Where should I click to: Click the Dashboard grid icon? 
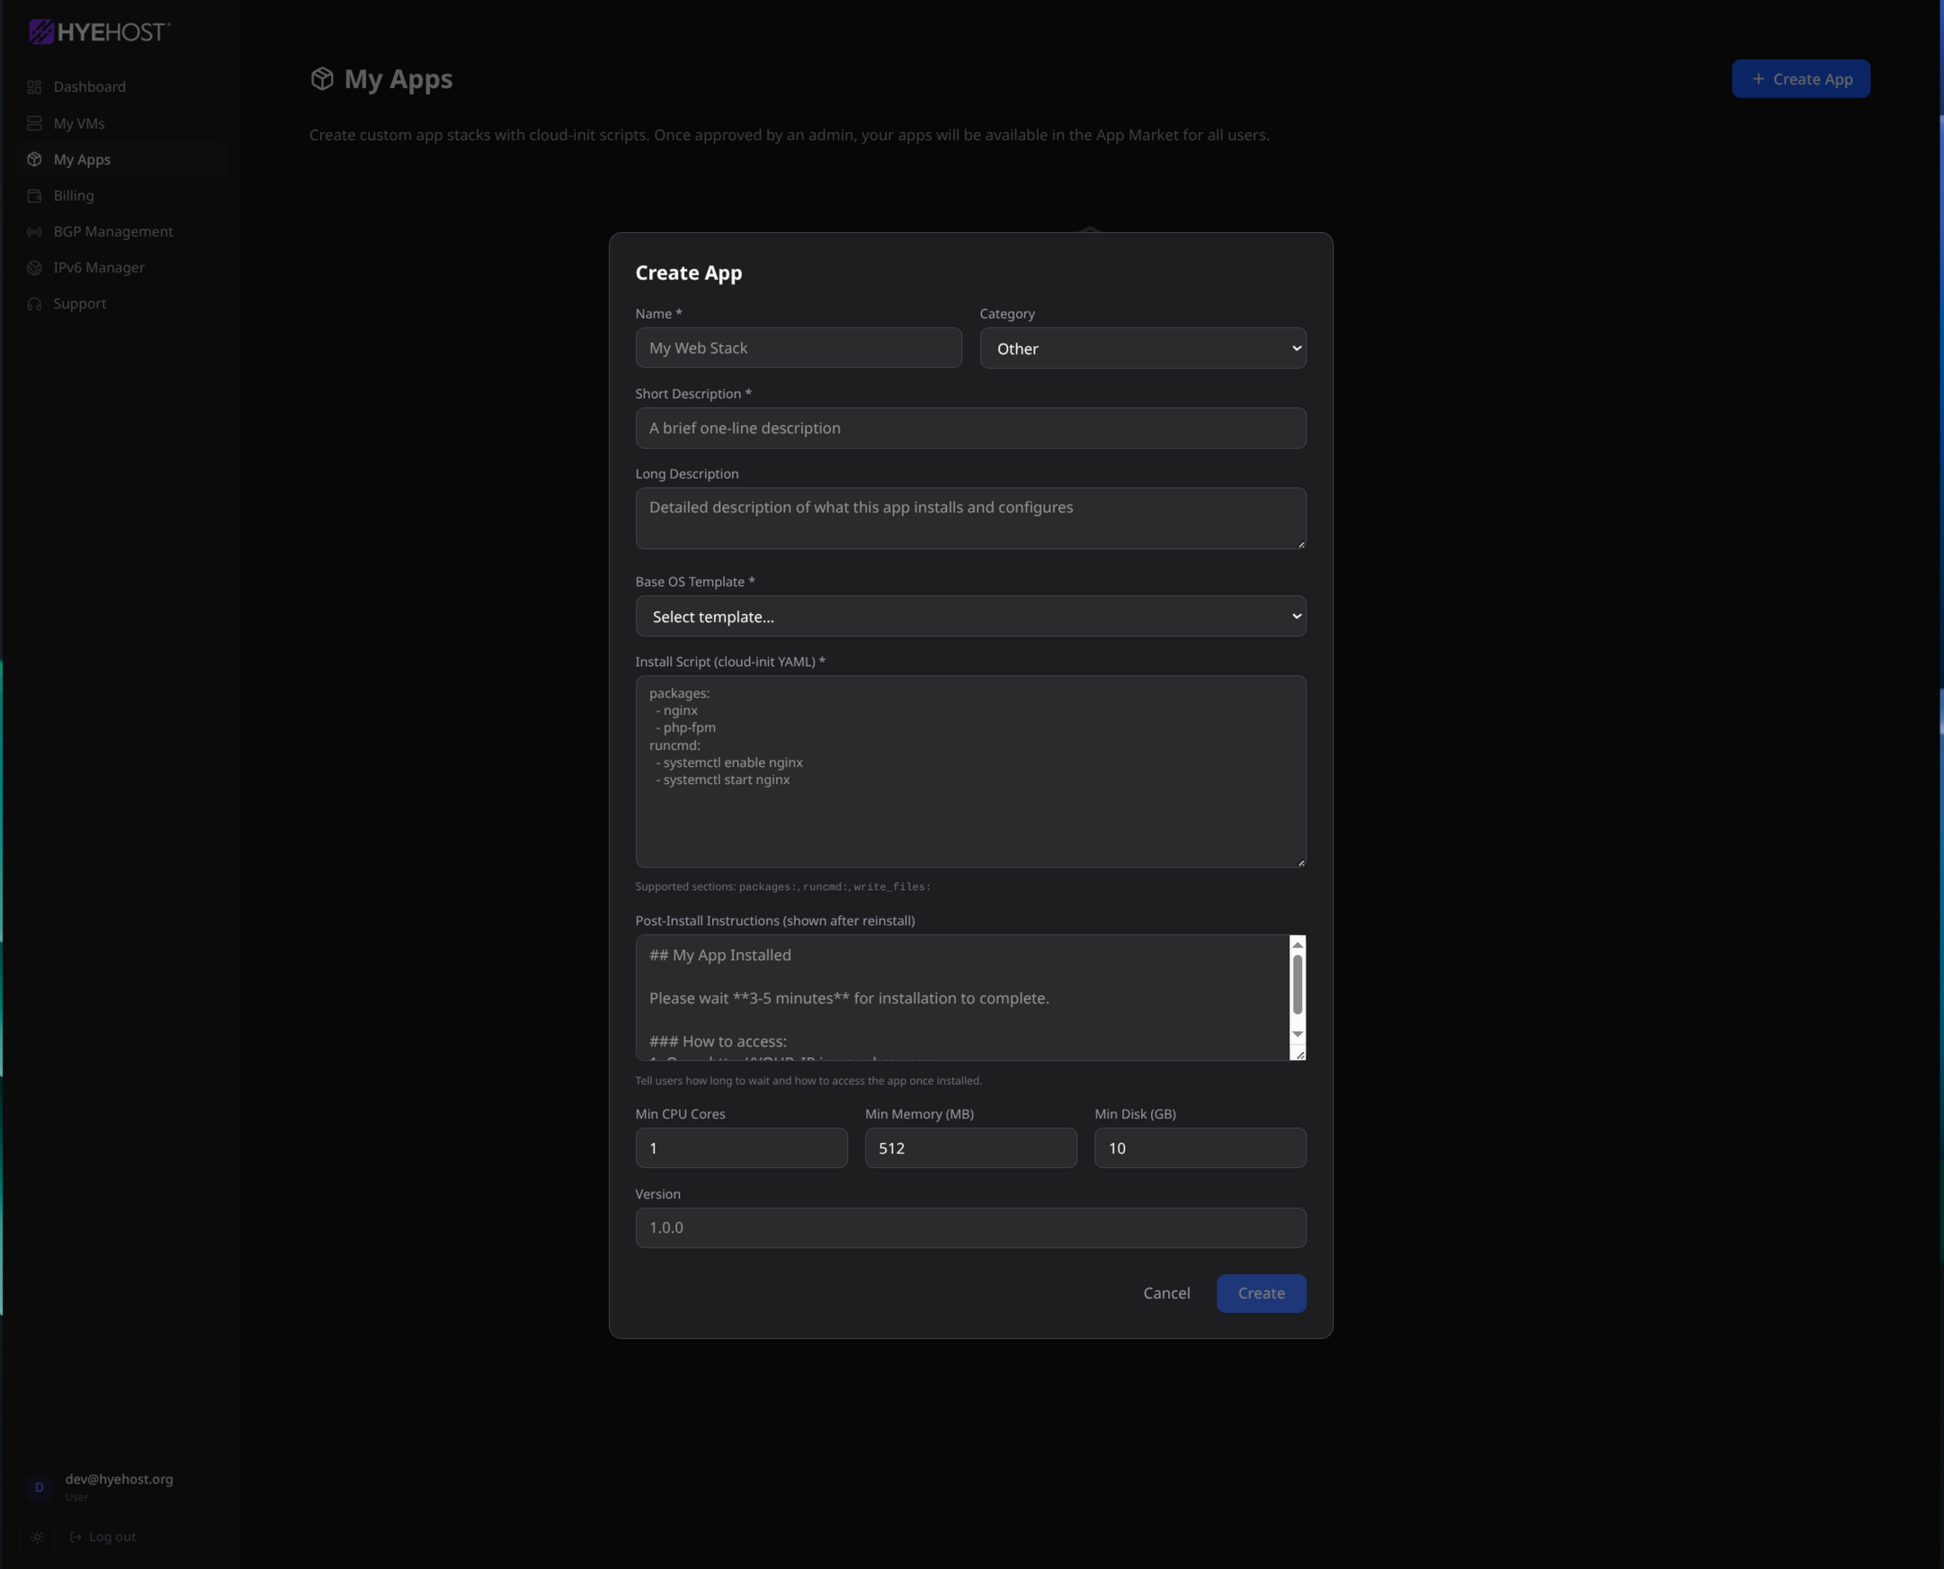(34, 86)
